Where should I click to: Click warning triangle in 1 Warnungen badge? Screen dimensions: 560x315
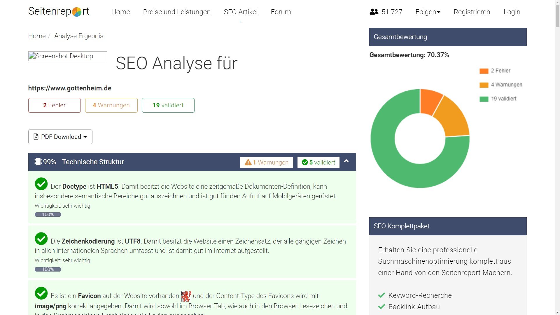248,162
